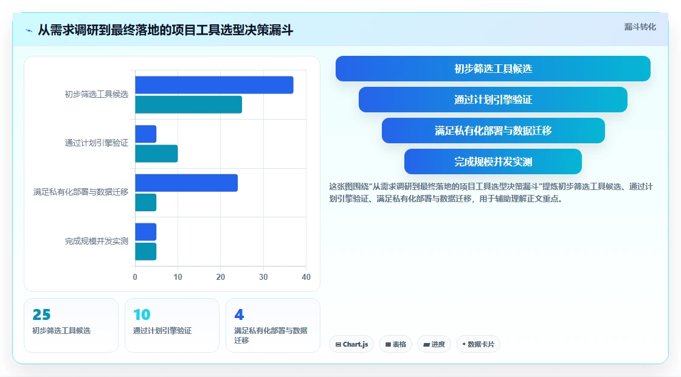The height and width of the screenshot is (377, 681).
Task: Click the x-axis tick value 40
Action: 306,277
